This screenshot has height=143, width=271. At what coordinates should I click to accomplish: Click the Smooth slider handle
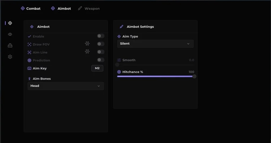[117, 65]
